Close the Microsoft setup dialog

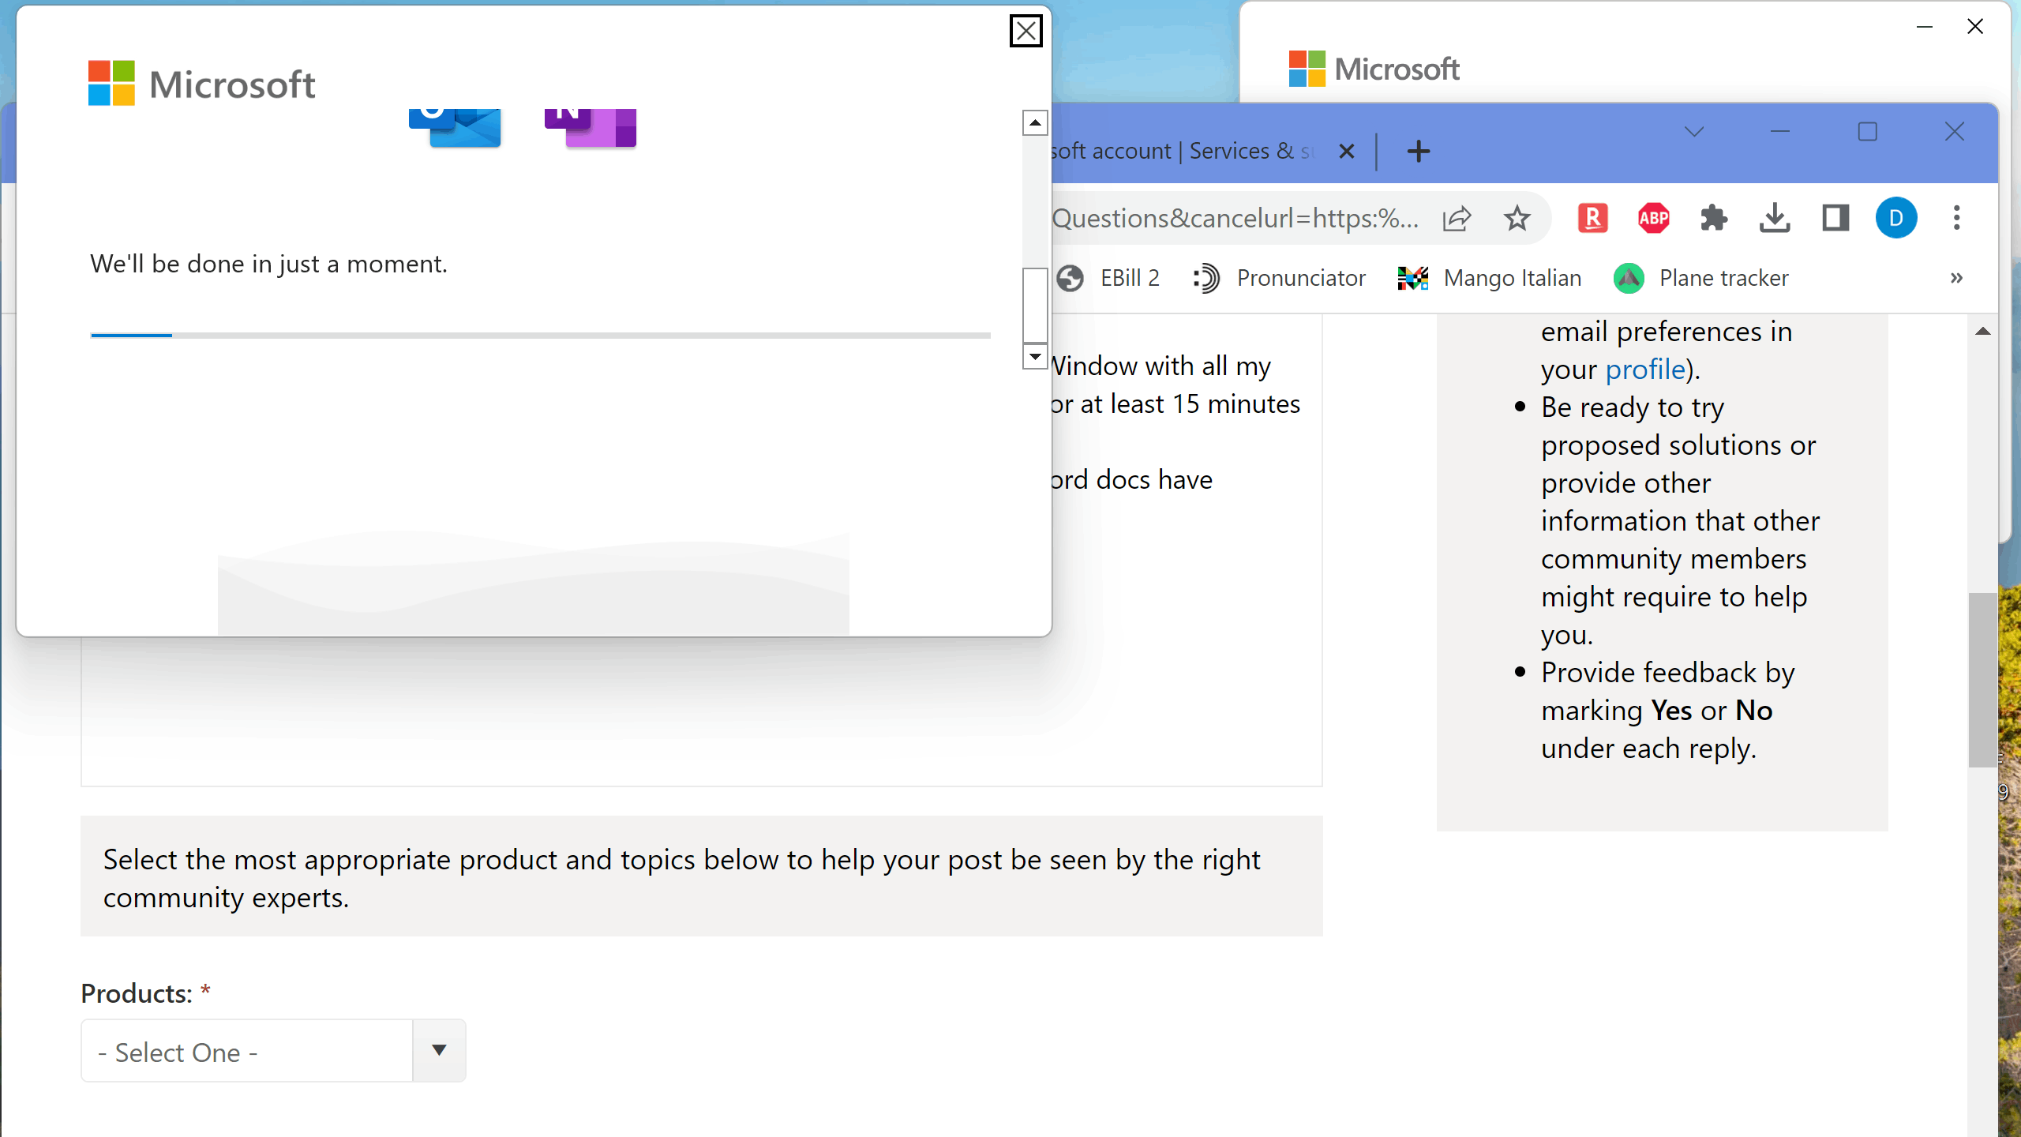click(1025, 32)
